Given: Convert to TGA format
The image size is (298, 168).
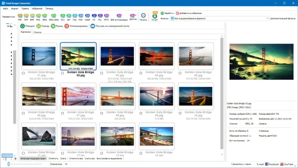Looking at the screenshot, I should (74, 17).
